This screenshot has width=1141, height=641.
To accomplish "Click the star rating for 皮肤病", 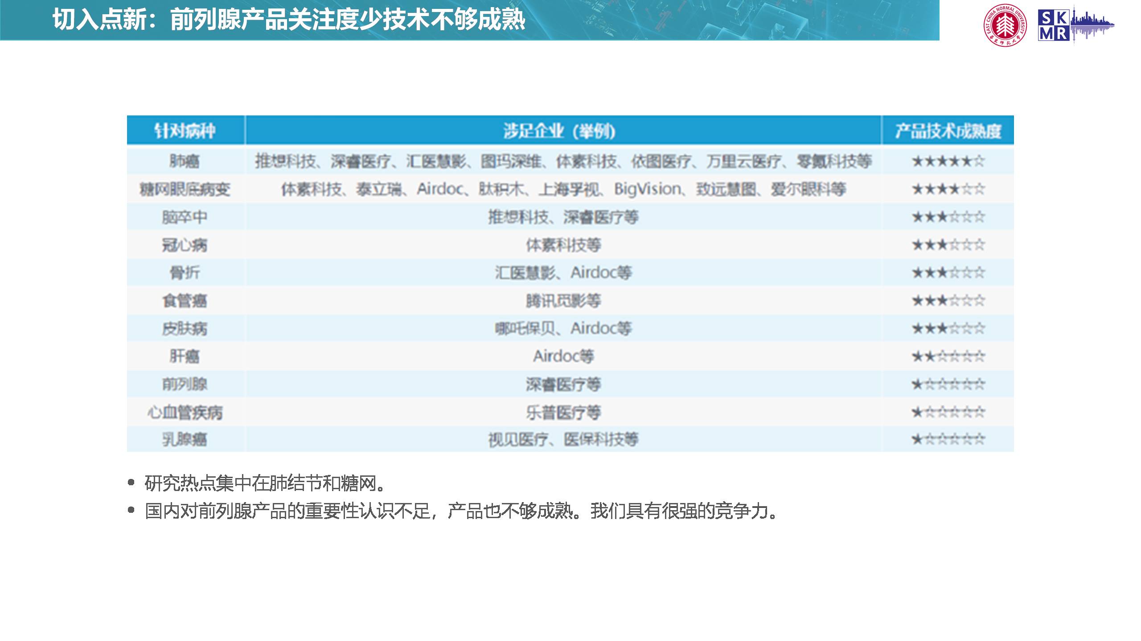I will 948,329.
